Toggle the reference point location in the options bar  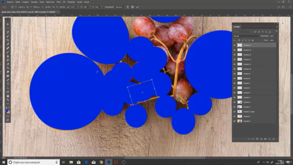[x=12, y=7]
